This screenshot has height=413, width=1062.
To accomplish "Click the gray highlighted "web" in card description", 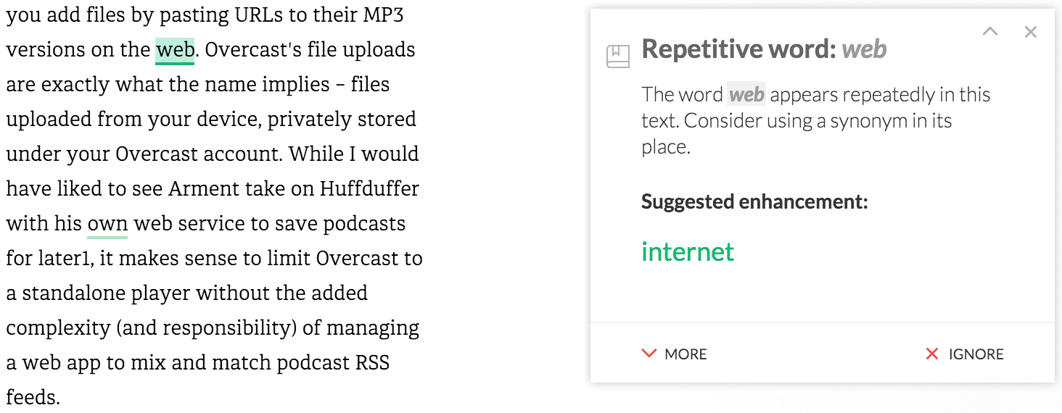I will tap(746, 95).
